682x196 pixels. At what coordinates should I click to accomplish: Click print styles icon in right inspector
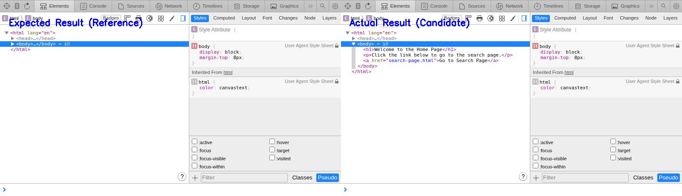pyautogui.click(x=480, y=18)
